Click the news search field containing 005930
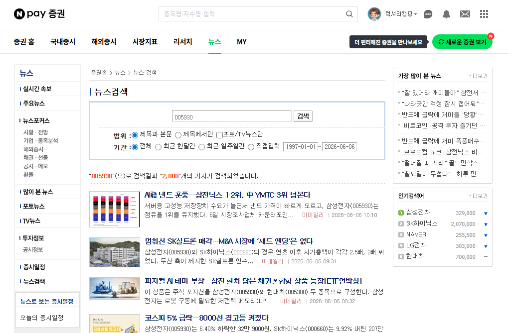 (232, 116)
